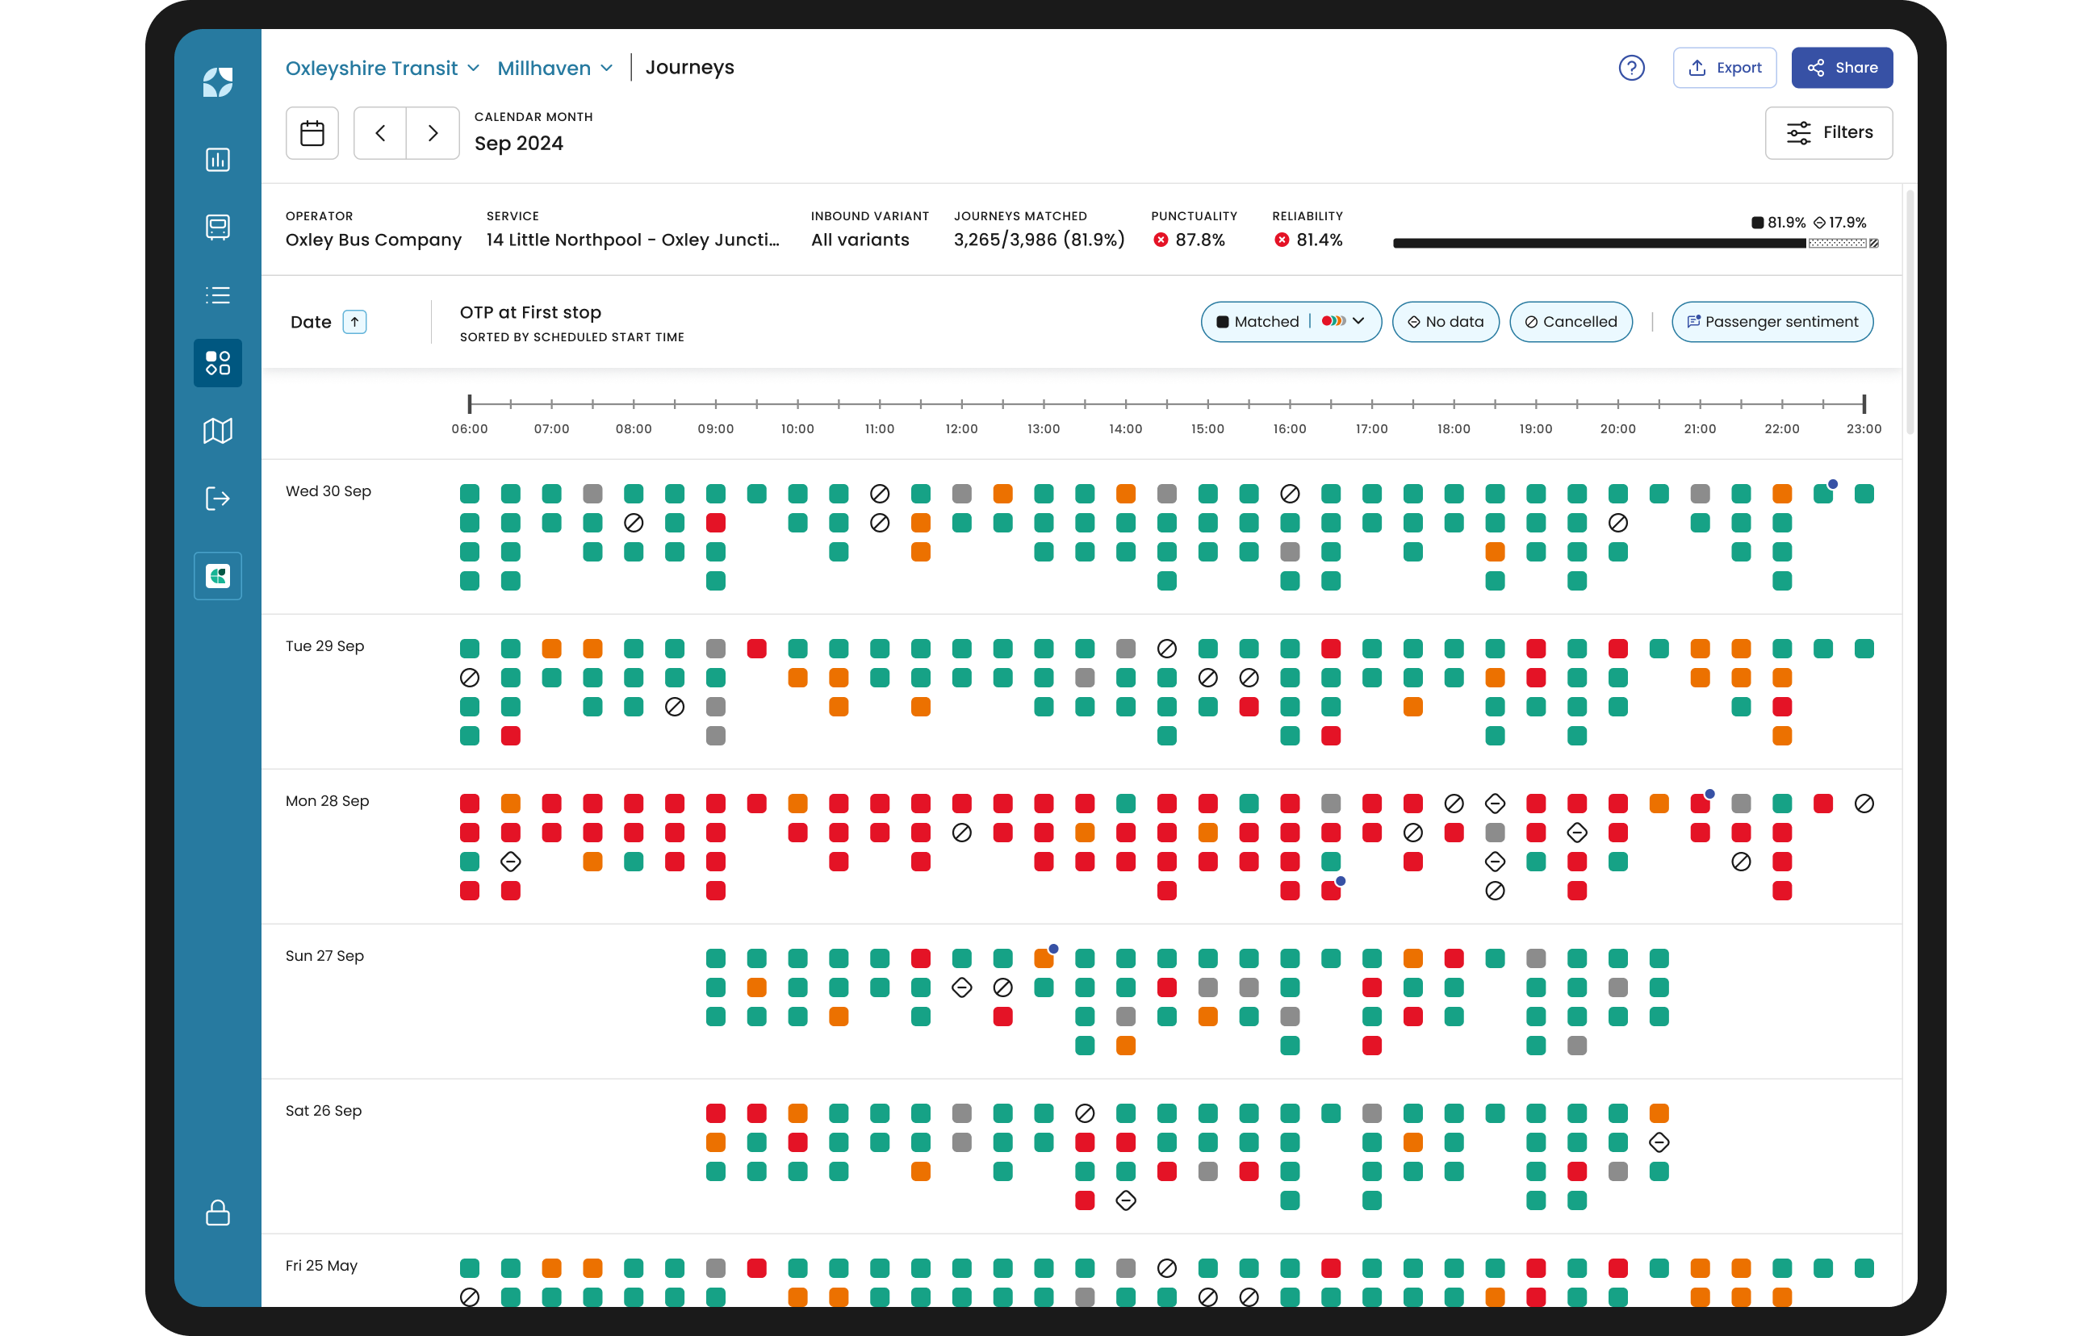Click the lock icon in sidebar
Screen dimensions: 2092x1336
(x=217, y=1213)
